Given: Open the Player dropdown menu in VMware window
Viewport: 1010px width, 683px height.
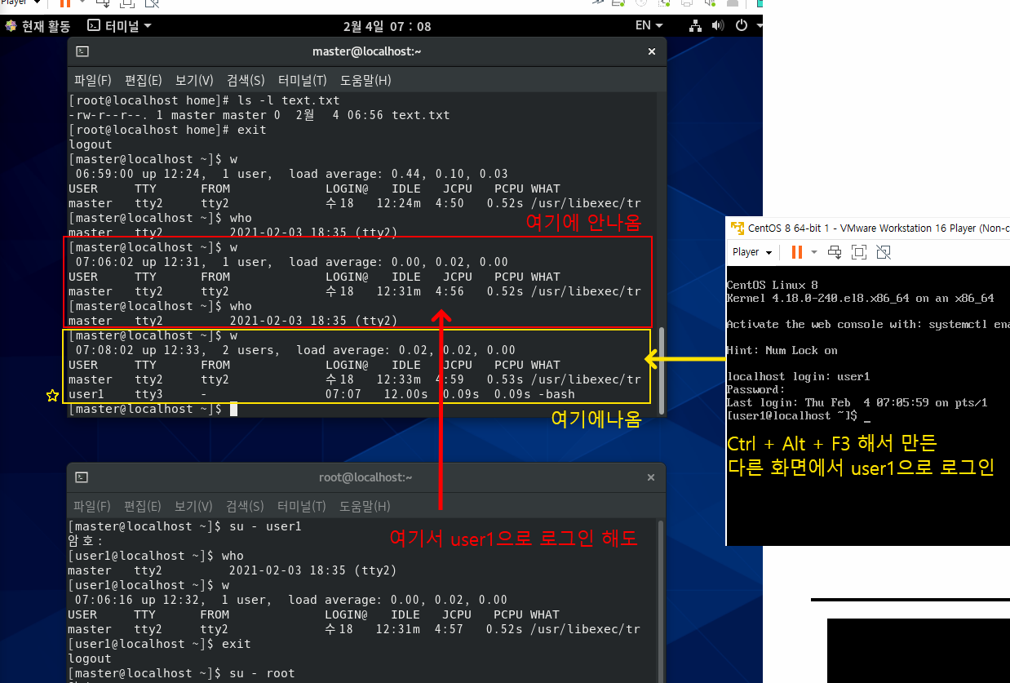Looking at the screenshot, I should [x=751, y=252].
